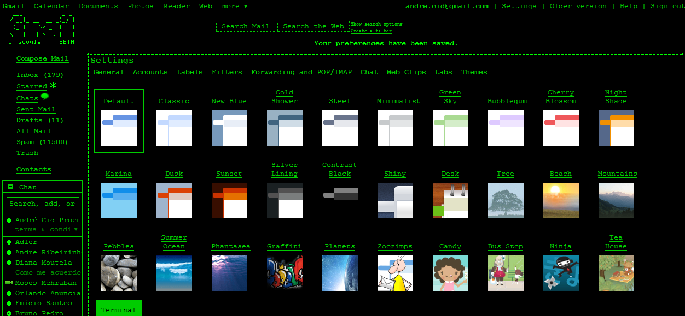Go to the Filters tab
Viewport: 685px width, 316px height.
click(x=227, y=72)
